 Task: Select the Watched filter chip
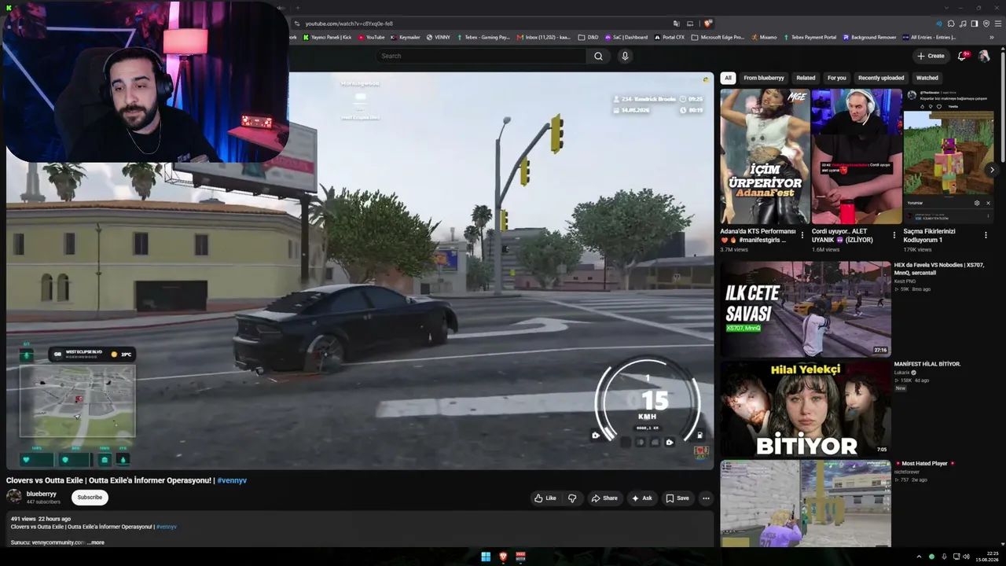point(927,78)
